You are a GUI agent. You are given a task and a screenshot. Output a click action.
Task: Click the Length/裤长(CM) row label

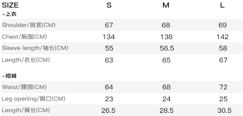(26, 110)
